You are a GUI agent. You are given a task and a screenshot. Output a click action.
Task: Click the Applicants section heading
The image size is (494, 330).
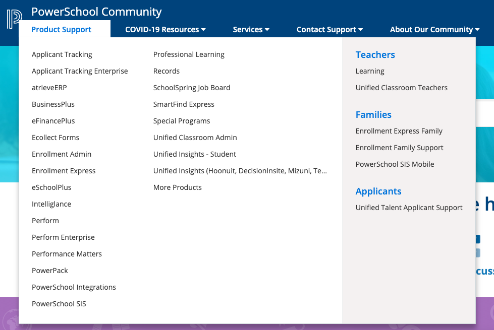pos(378,191)
